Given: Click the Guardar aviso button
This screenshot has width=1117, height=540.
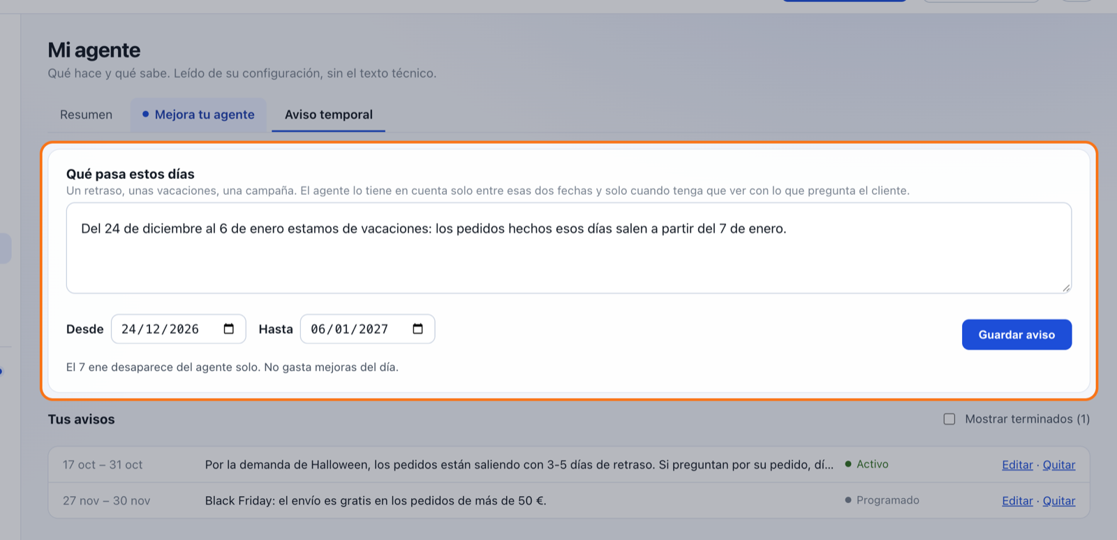Looking at the screenshot, I should [1016, 335].
